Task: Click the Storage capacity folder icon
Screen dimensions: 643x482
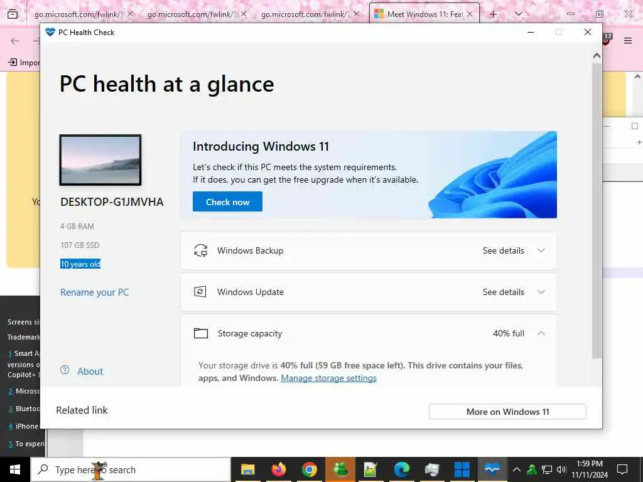Action: point(201,333)
